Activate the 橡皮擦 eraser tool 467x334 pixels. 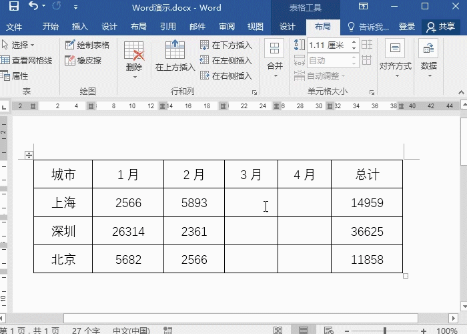83,61
